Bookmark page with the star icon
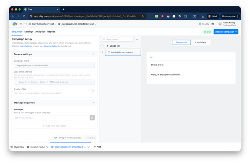Screen dimensions: 250x163 tap(142, 16)
